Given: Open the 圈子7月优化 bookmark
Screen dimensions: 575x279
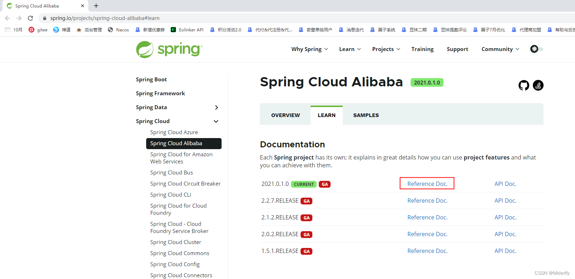Looking at the screenshot, I should click(489, 30).
